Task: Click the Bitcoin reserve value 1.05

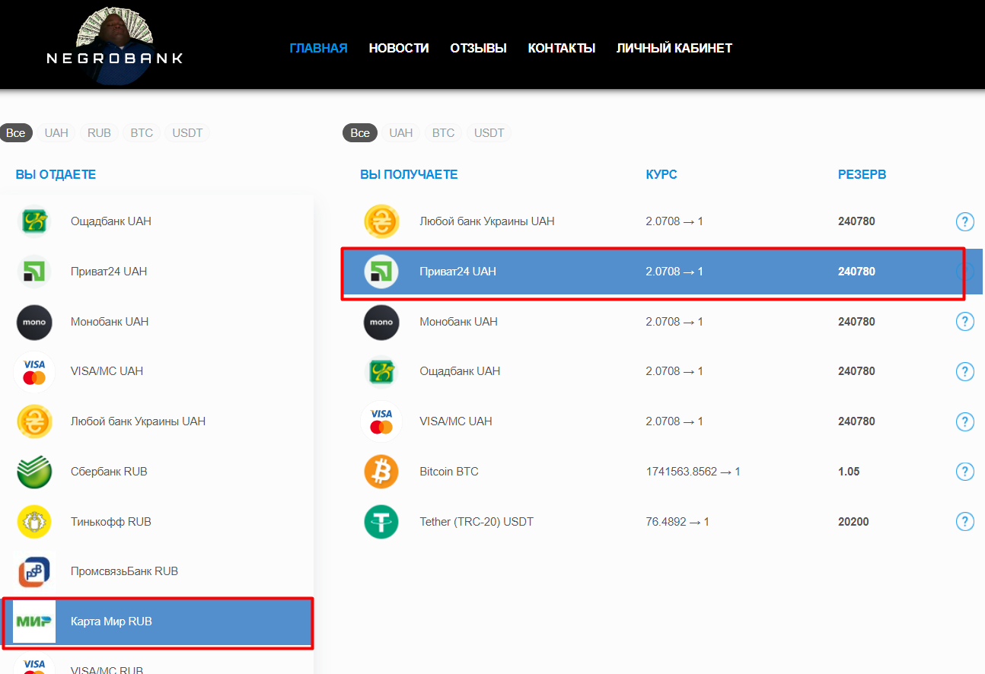Action: [x=849, y=472]
